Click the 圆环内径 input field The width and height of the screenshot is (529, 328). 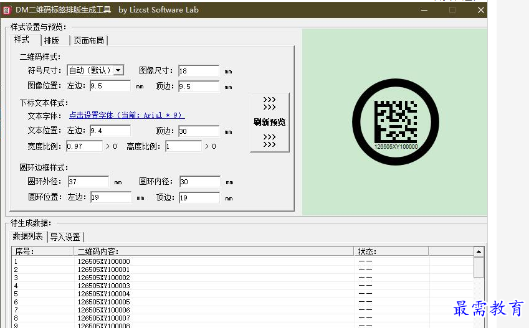click(x=200, y=182)
